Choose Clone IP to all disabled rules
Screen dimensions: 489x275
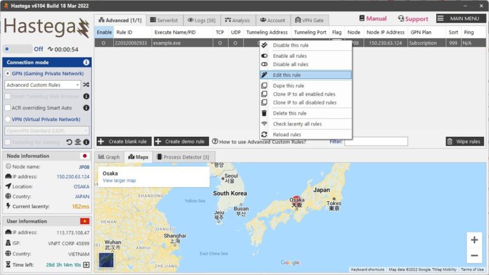pyautogui.click(x=306, y=102)
